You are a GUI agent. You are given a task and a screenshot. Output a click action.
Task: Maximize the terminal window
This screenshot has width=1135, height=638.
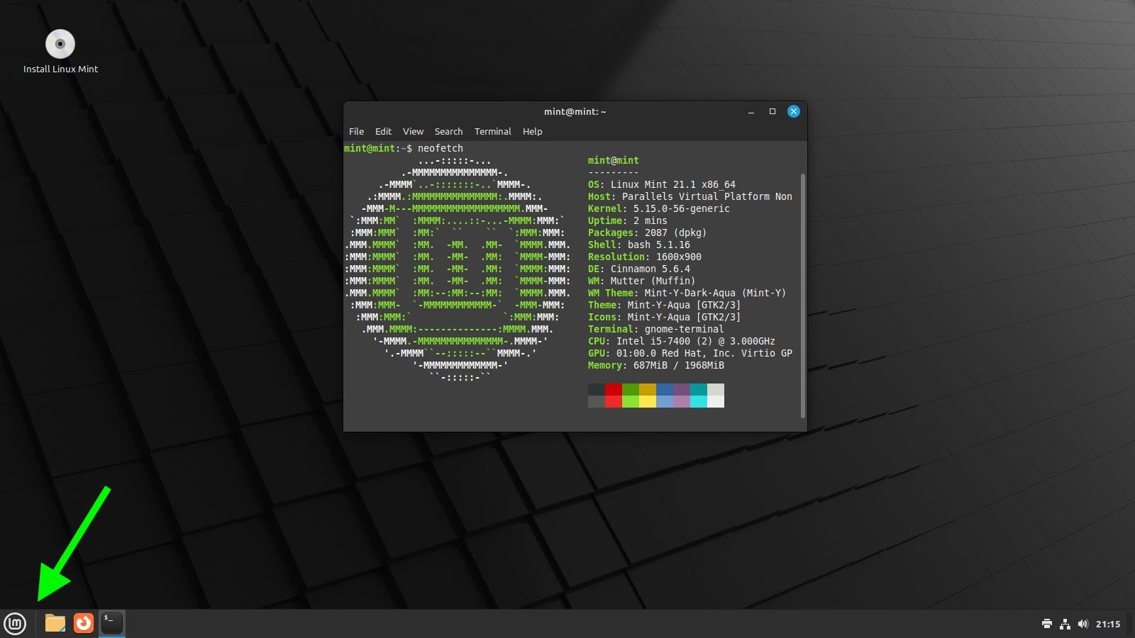click(773, 111)
